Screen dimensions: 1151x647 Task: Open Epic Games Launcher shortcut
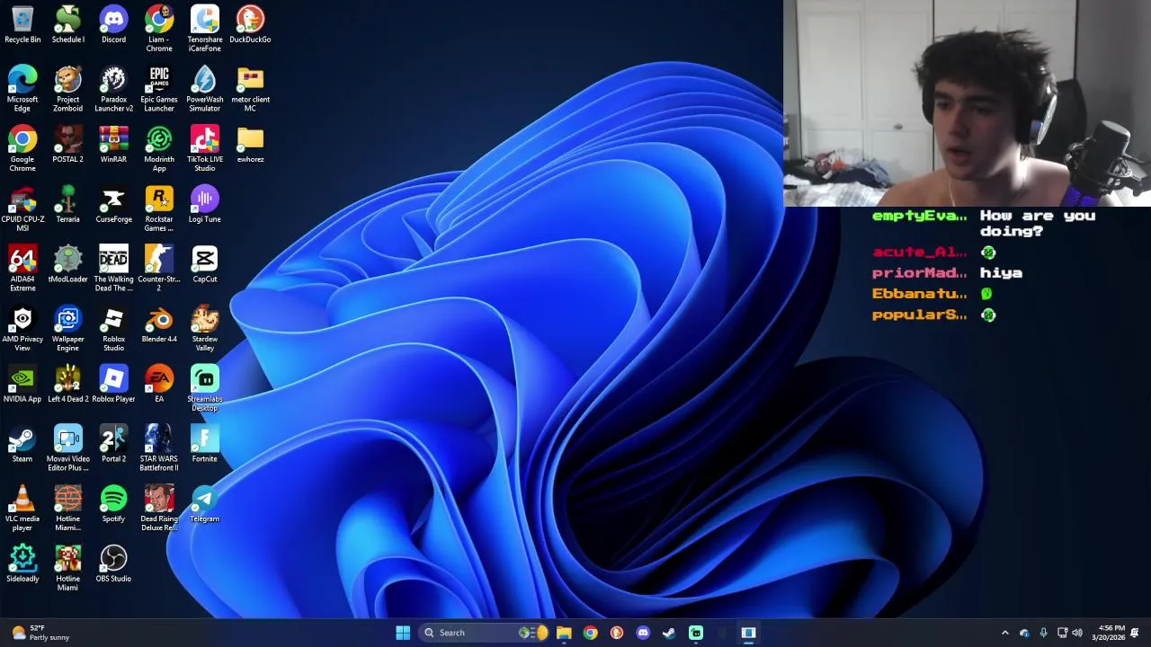159,89
